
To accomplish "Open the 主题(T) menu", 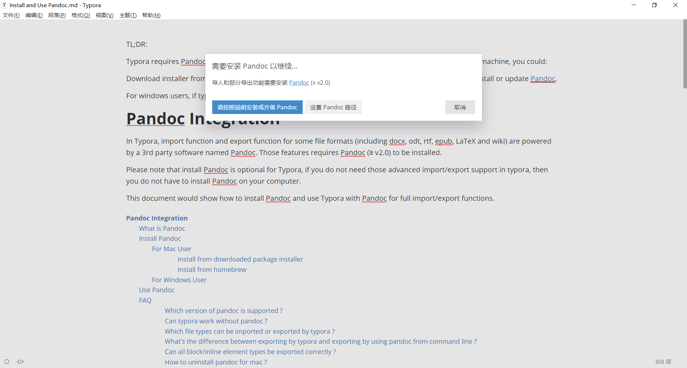I will pos(128,15).
